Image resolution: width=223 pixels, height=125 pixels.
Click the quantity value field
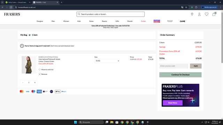click(x=29, y=83)
